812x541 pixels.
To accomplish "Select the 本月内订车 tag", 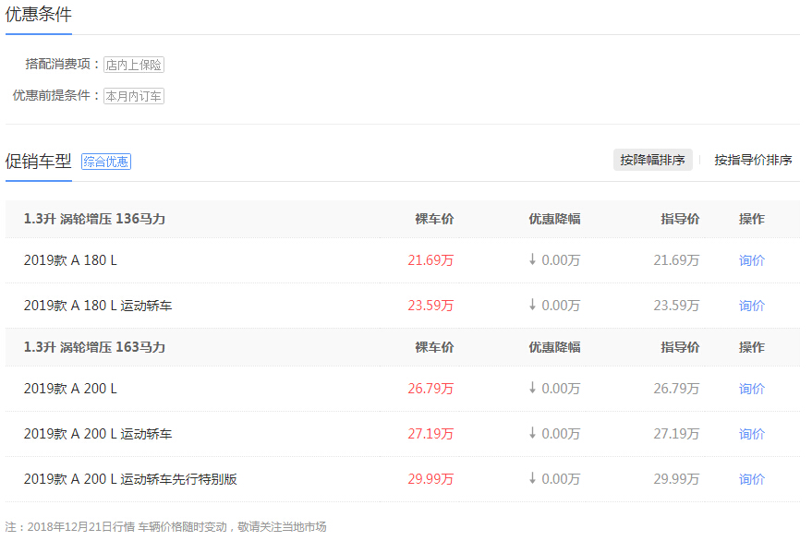I will pyautogui.click(x=134, y=96).
